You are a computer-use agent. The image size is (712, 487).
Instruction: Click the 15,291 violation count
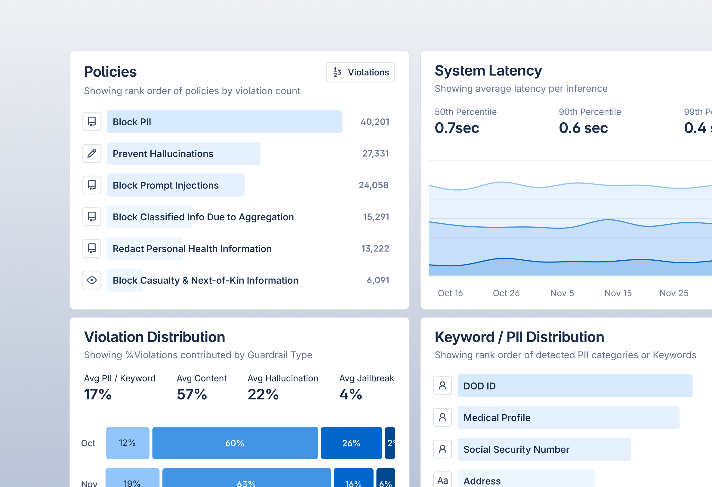[376, 217]
